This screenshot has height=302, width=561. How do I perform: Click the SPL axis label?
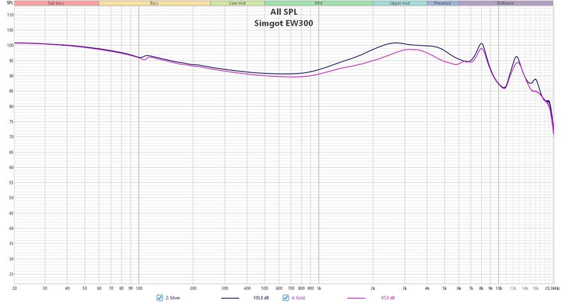10,3
